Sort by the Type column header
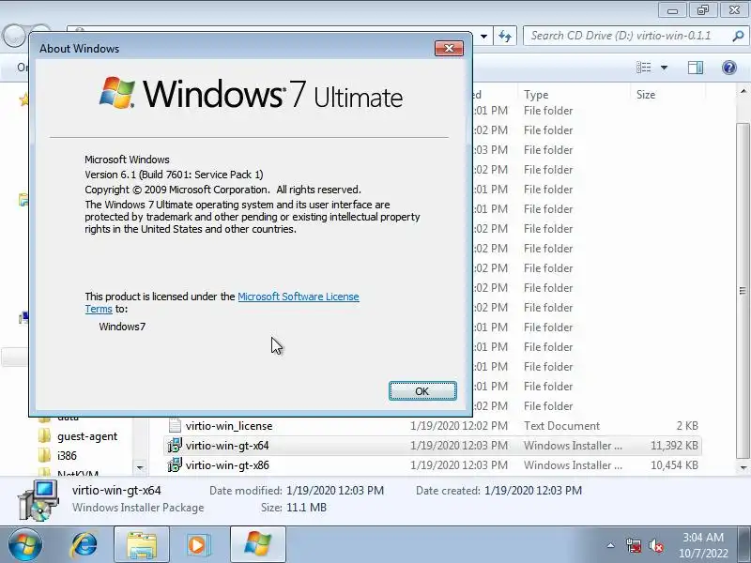This screenshot has height=563, width=751. [575, 95]
